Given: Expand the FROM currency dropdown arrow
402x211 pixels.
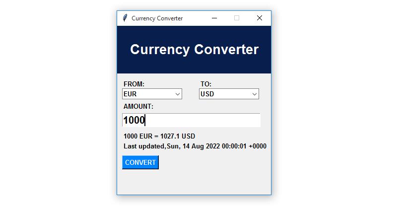Looking at the screenshot, I should 177,94.
